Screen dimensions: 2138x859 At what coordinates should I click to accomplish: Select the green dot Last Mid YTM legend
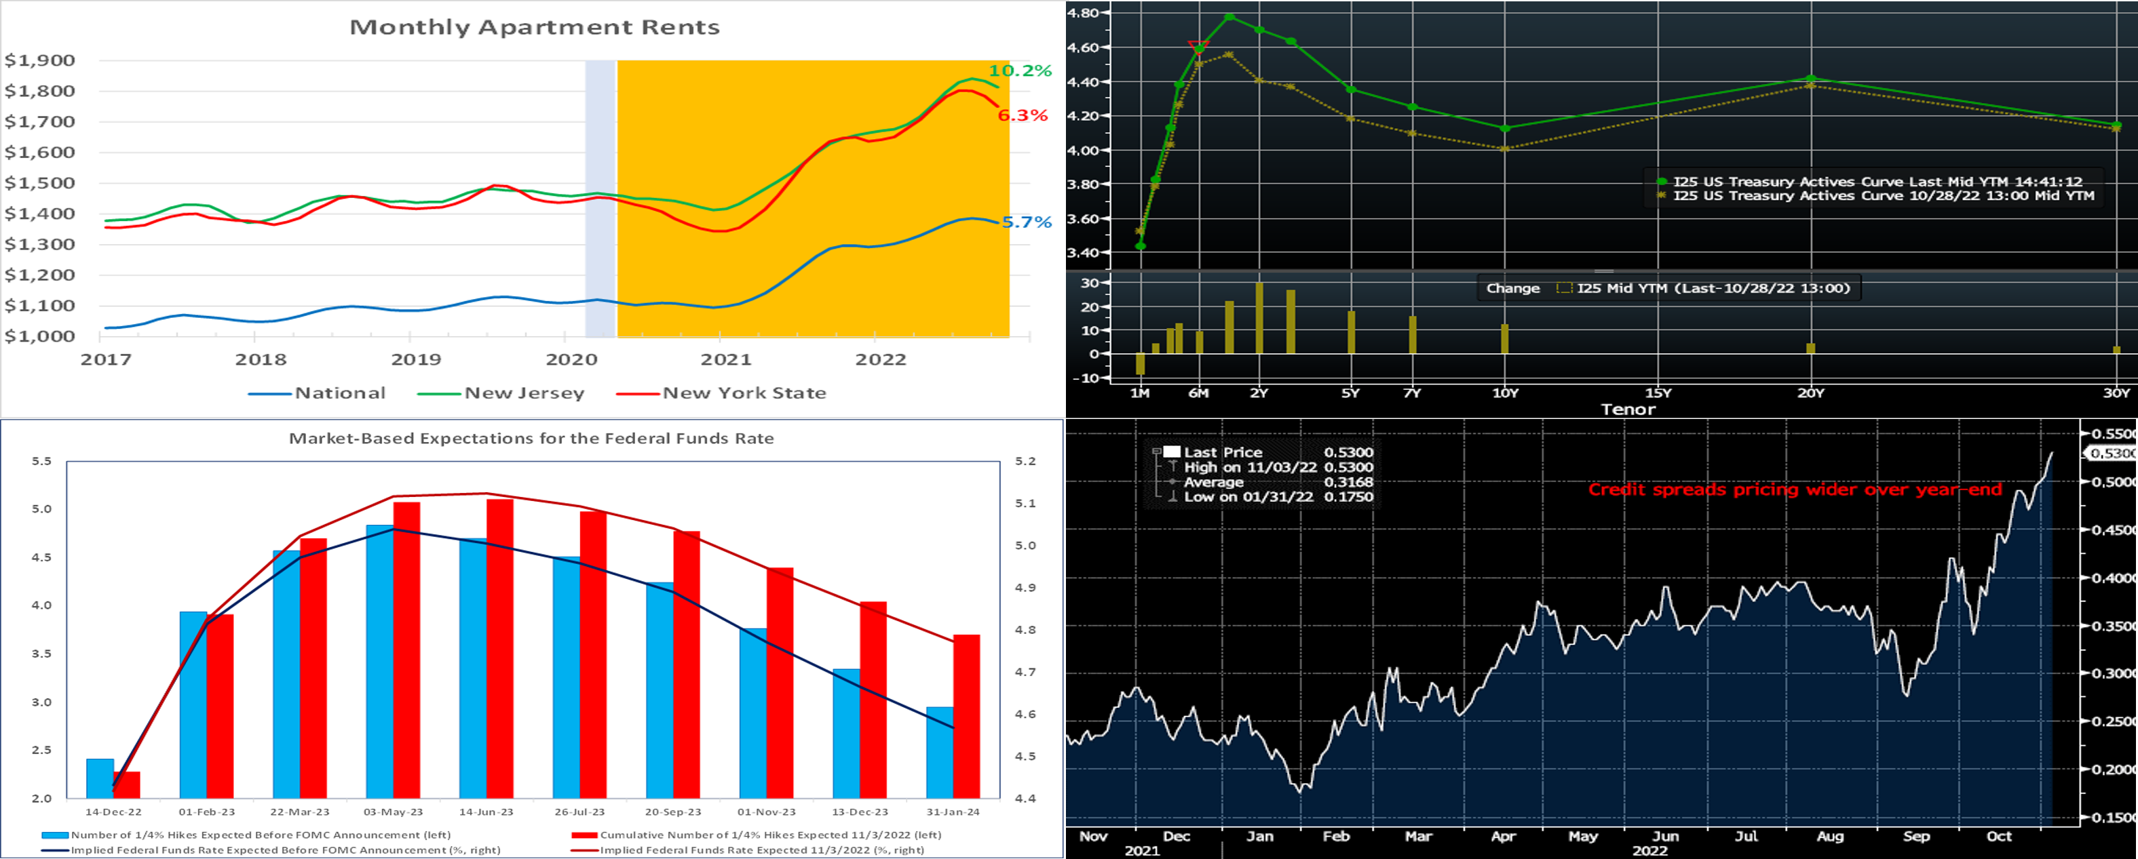click(x=1662, y=182)
